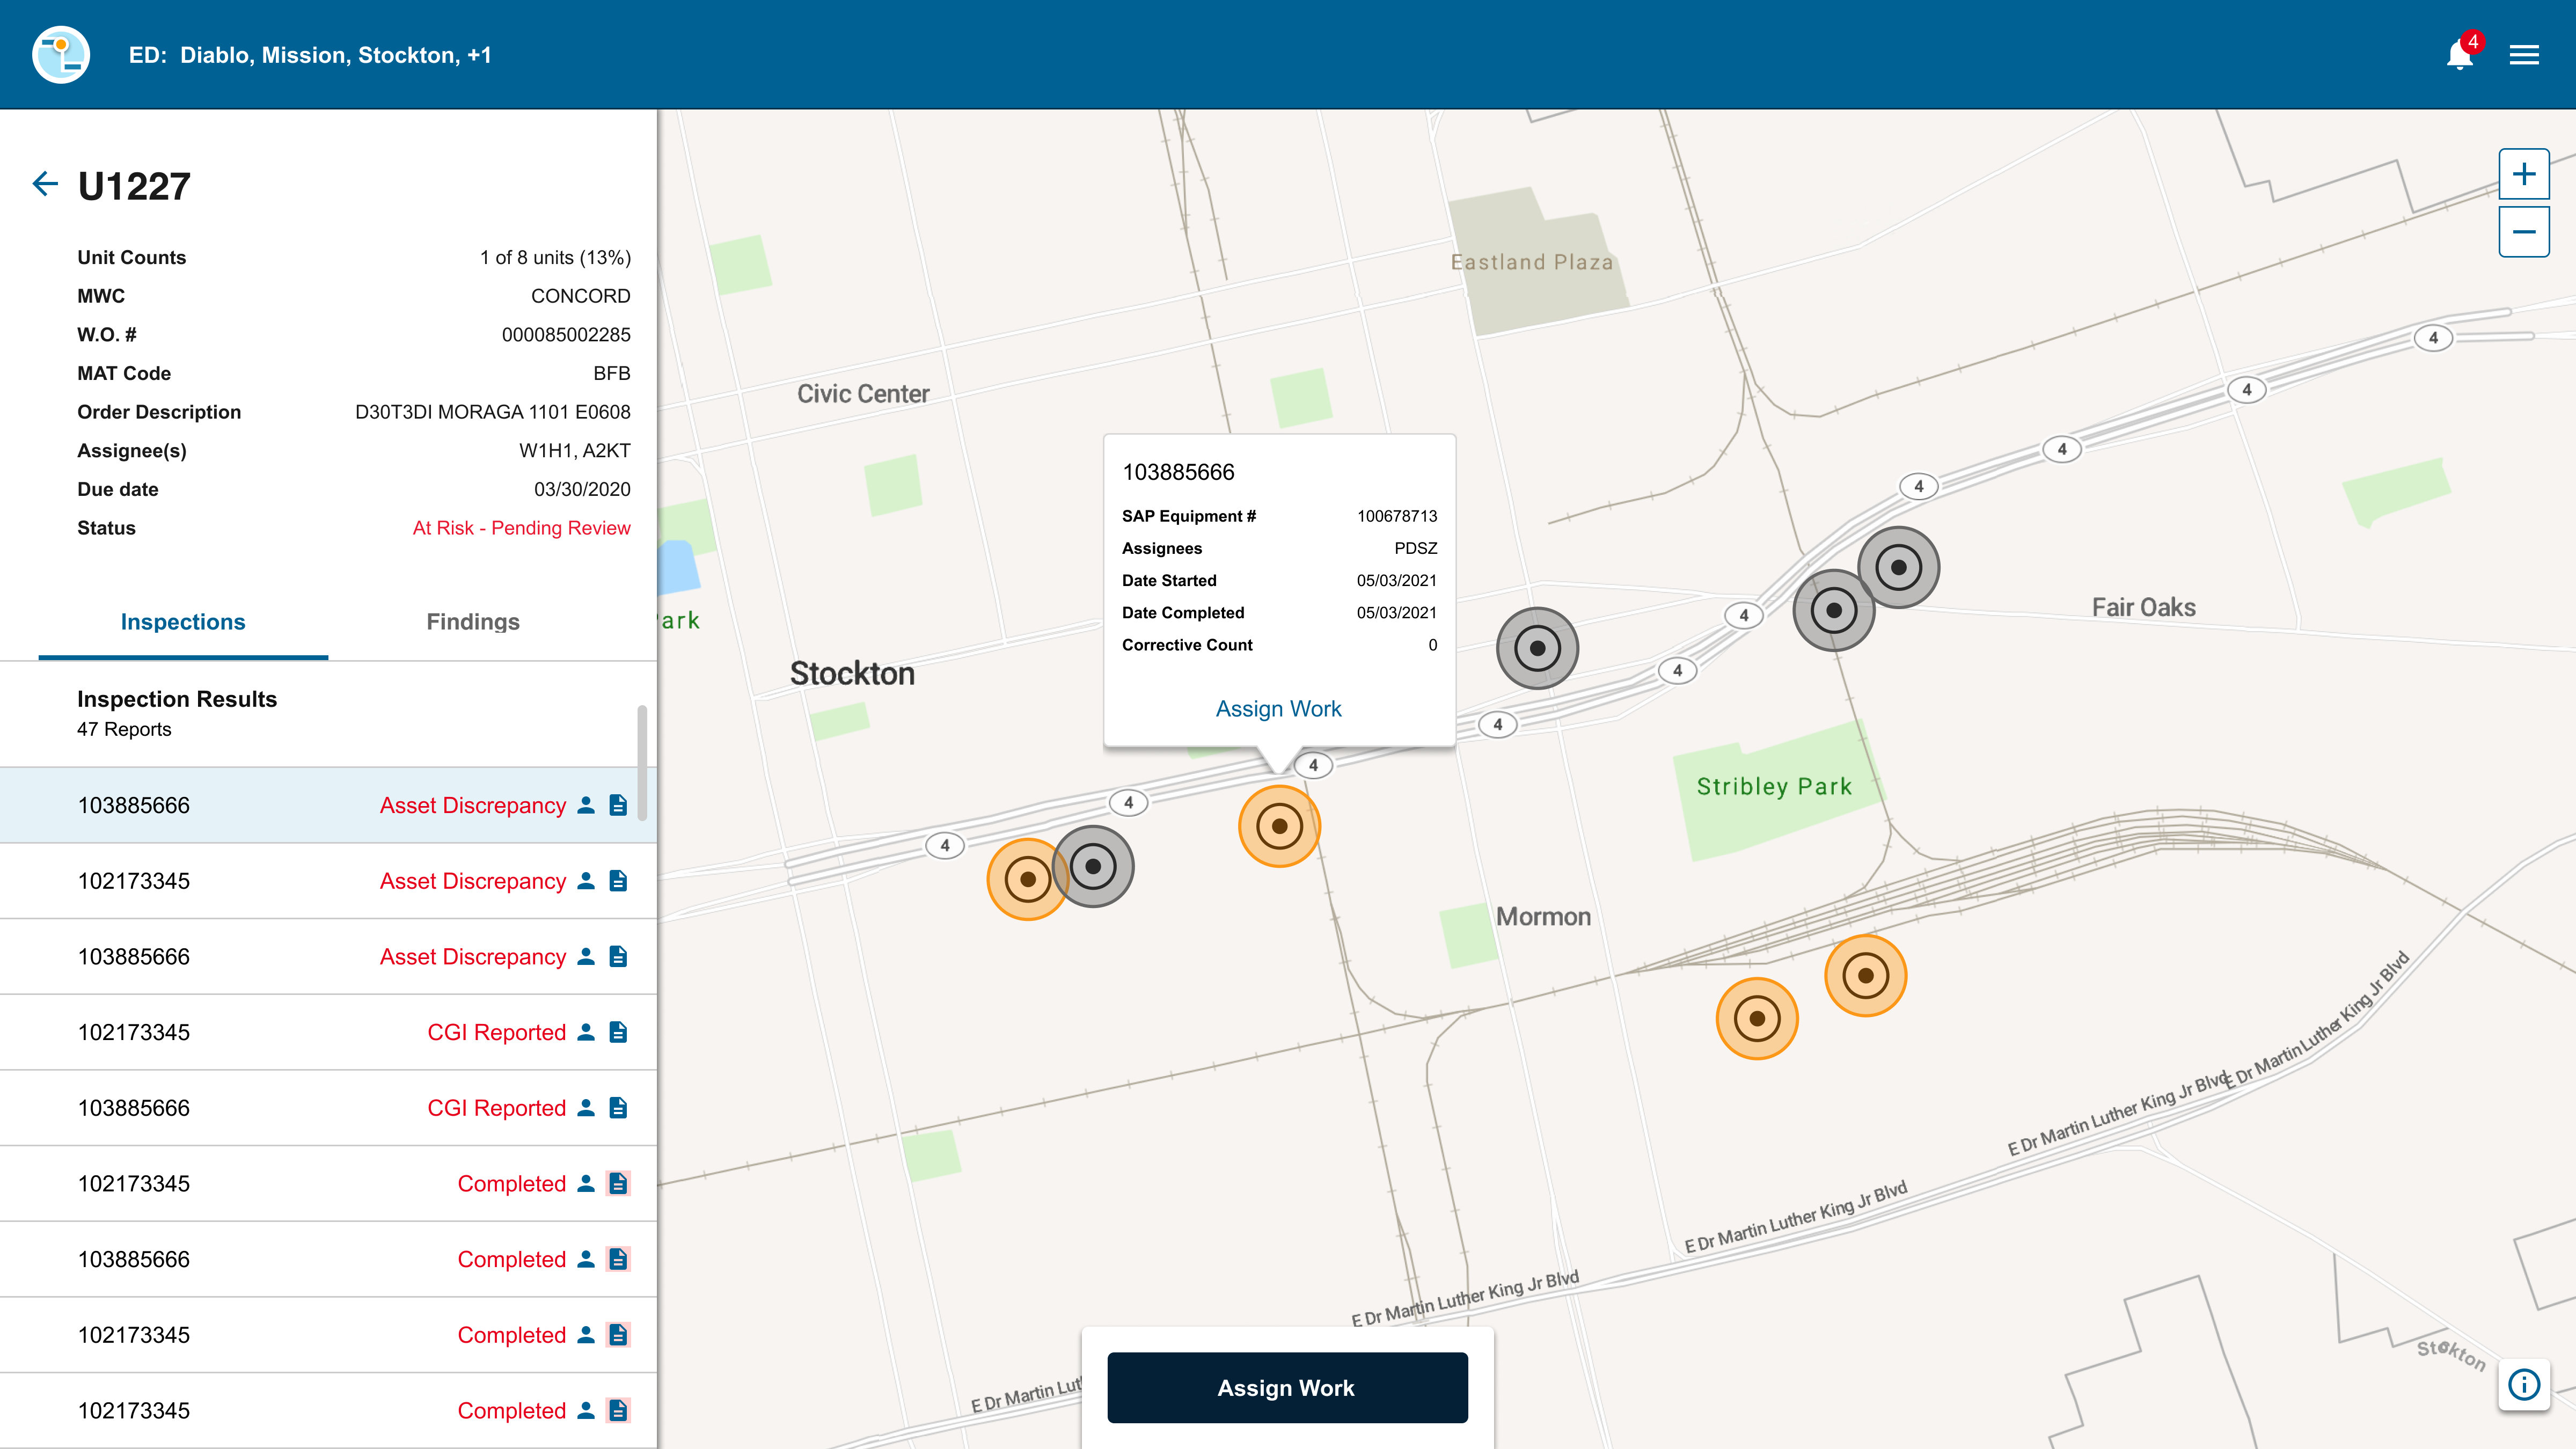Open document icon on first 103885666 Asset Discrepancy row
The width and height of the screenshot is (2576, 1449).
[x=618, y=805]
